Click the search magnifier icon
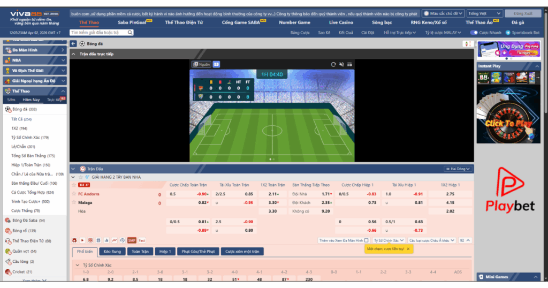Image resolution: width=548 pixels, height=288 pixels. pyautogui.click(x=130, y=33)
